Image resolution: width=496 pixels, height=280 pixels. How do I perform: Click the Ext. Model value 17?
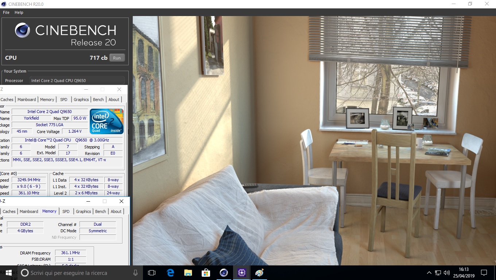(x=68, y=153)
